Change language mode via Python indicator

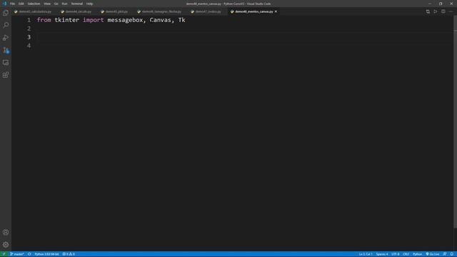click(x=417, y=254)
